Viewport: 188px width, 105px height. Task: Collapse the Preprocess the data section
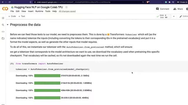click(x=8, y=25)
